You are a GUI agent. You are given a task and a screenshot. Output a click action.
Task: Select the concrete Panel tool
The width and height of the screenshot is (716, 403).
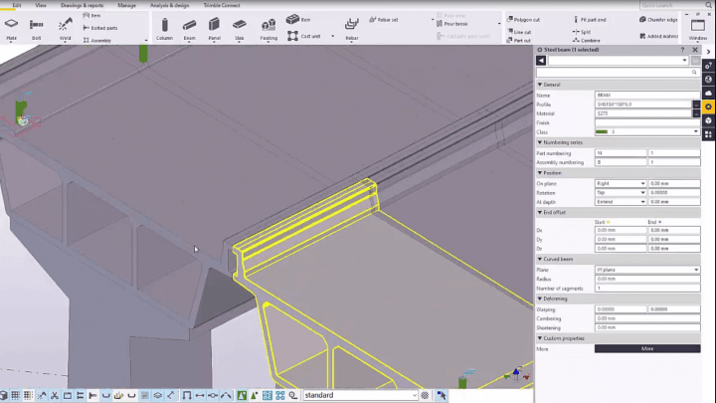click(214, 29)
